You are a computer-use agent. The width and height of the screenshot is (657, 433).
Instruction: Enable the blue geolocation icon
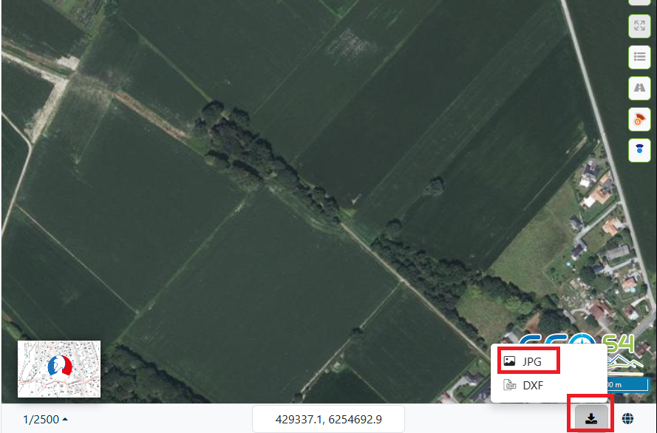639,150
